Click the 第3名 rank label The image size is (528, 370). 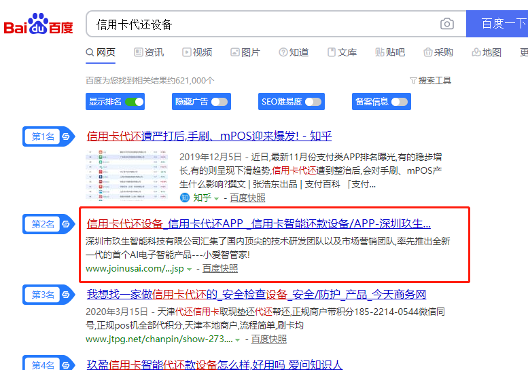43,295
